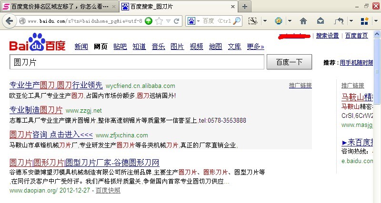Open a new tab with plus button
This screenshot has height=203, width=381.
point(245,7)
